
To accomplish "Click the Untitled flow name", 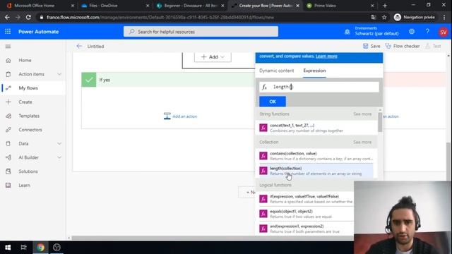I will [x=96, y=47].
